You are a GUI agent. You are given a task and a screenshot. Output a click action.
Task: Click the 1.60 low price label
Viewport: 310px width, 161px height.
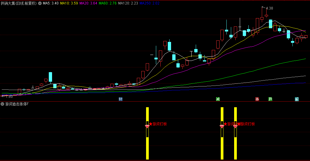click(x=9, y=96)
